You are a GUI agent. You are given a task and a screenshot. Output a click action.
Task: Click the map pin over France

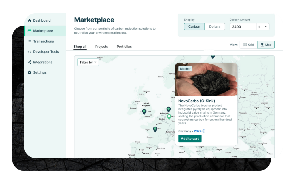(x=155, y=129)
